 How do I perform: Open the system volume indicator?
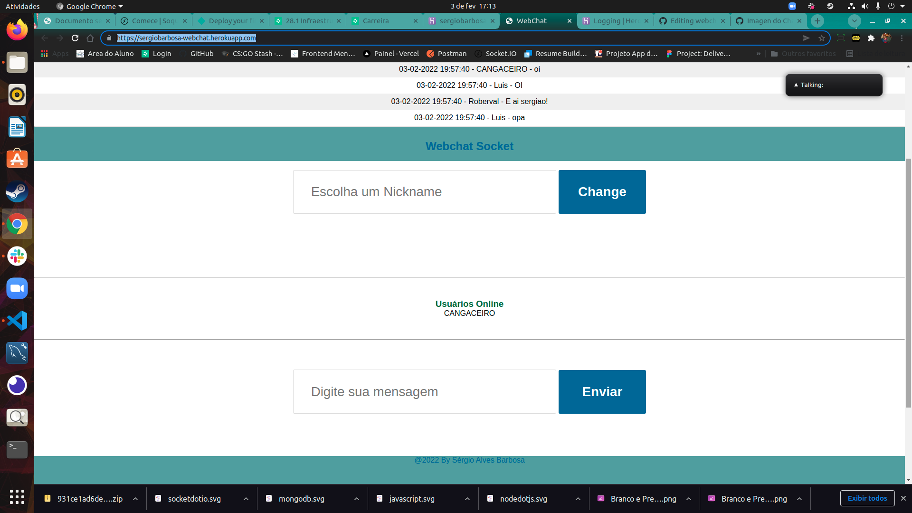(864, 6)
